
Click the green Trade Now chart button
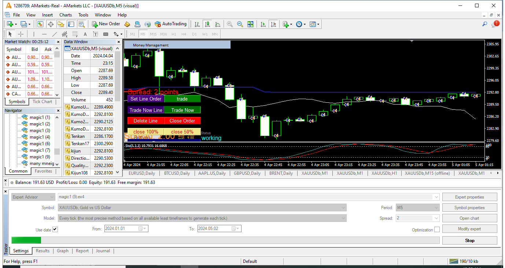coord(183,110)
